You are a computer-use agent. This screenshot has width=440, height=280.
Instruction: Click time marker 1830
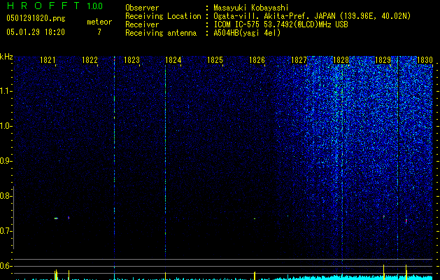coord(425,60)
